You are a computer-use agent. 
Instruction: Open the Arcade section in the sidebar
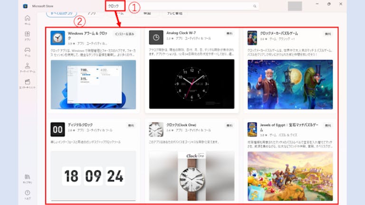pyautogui.click(x=28, y=68)
